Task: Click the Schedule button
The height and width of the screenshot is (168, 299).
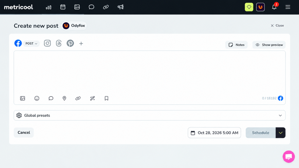Action: [260, 133]
